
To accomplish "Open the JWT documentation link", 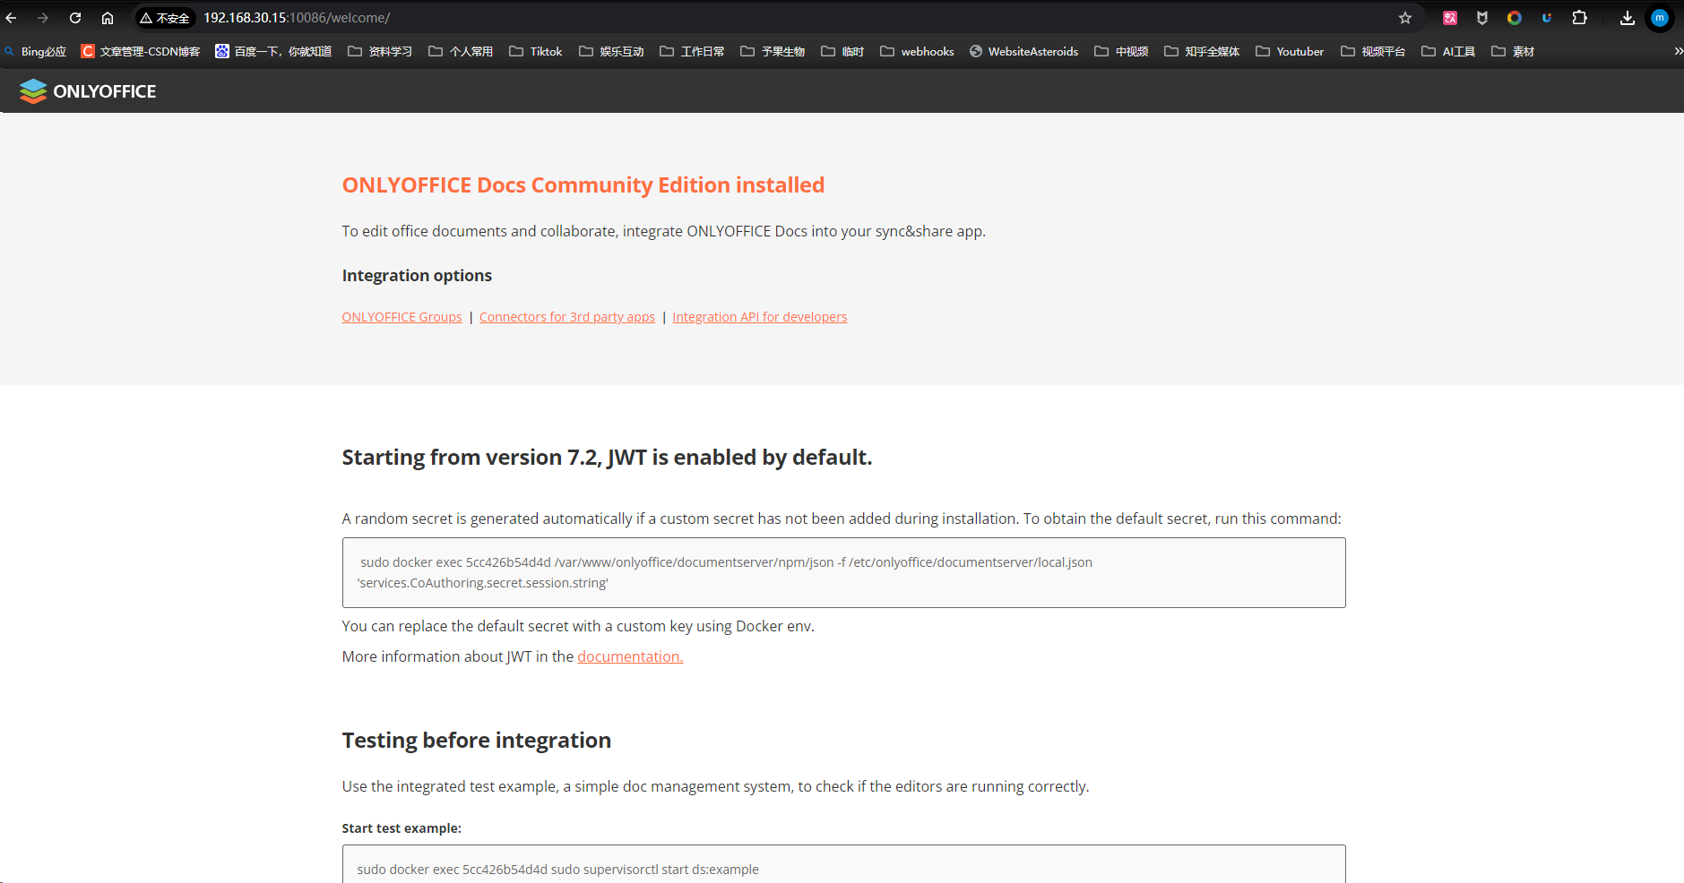I will click(x=630, y=656).
